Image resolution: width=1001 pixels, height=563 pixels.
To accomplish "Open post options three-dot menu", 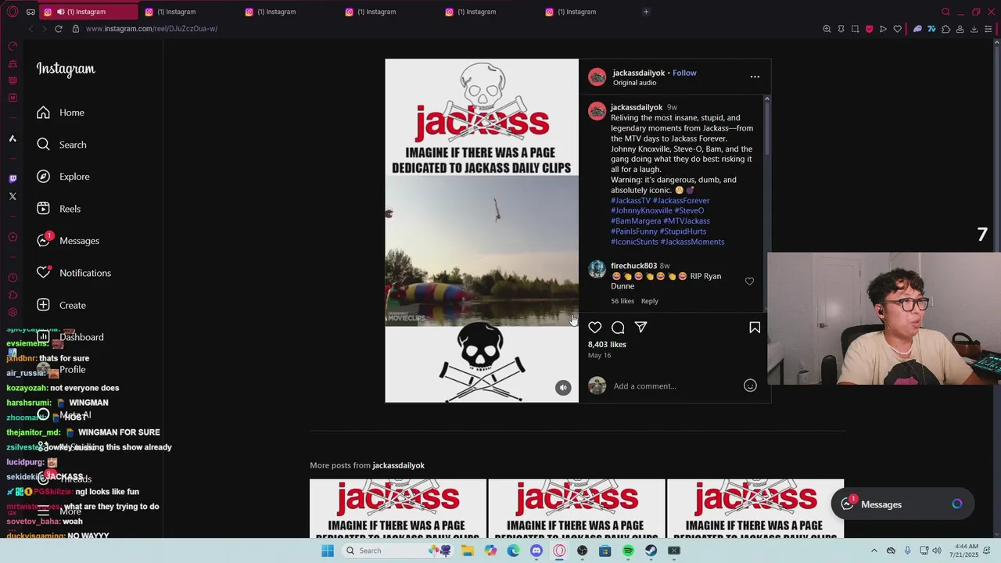I will [755, 77].
